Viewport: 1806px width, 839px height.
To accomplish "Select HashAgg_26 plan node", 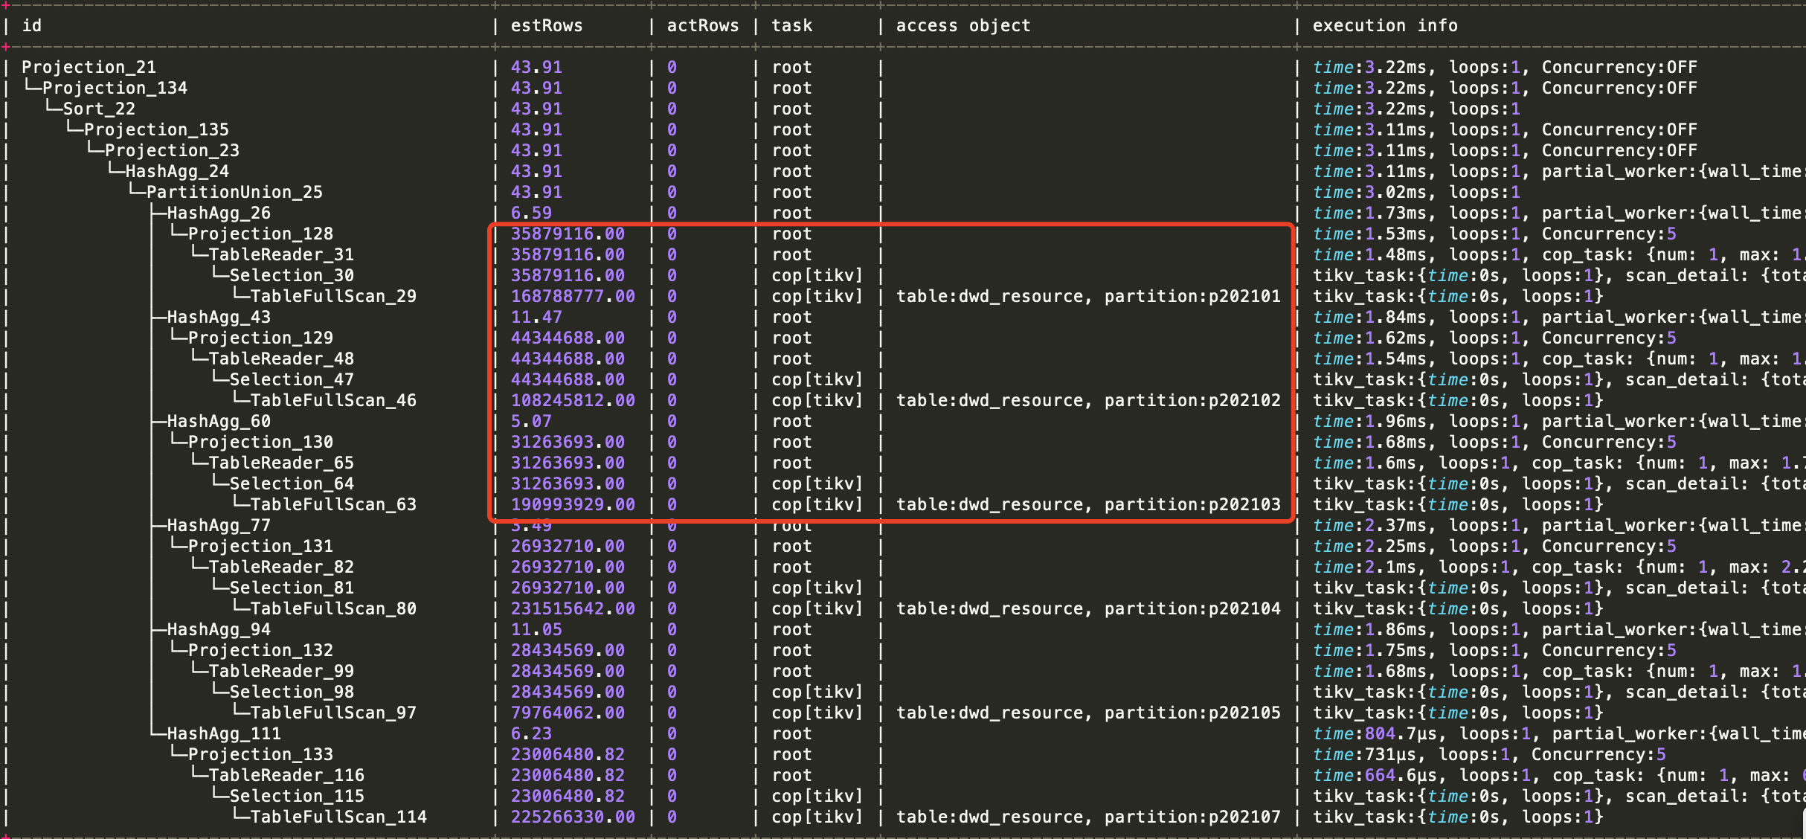I will pyautogui.click(x=219, y=213).
